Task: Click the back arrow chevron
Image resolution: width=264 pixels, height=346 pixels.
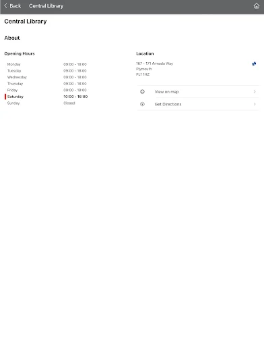Action: [x=5, y=6]
